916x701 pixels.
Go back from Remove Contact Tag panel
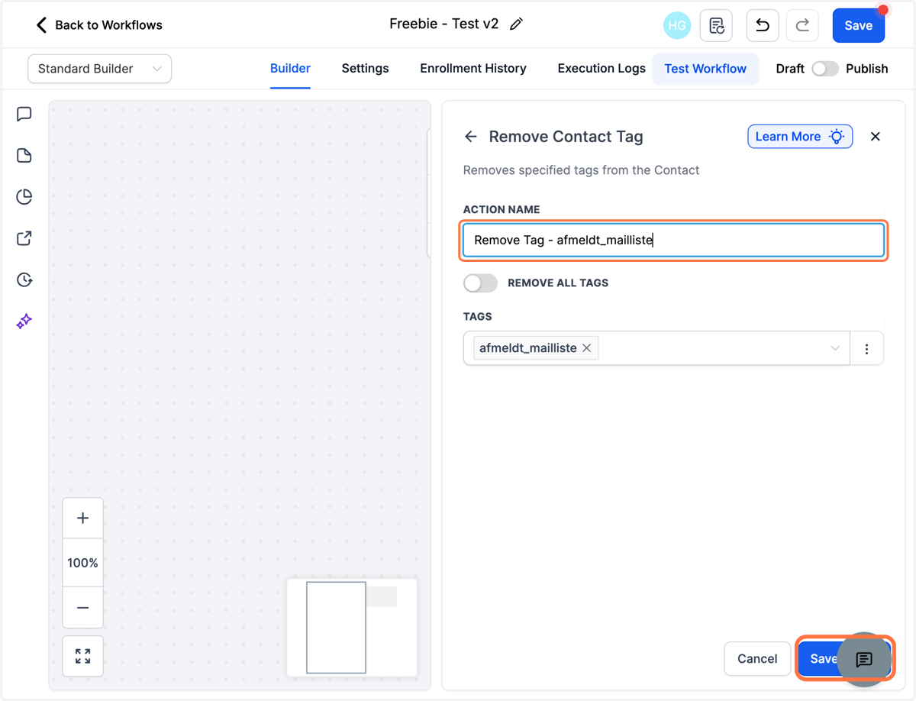pyautogui.click(x=471, y=137)
